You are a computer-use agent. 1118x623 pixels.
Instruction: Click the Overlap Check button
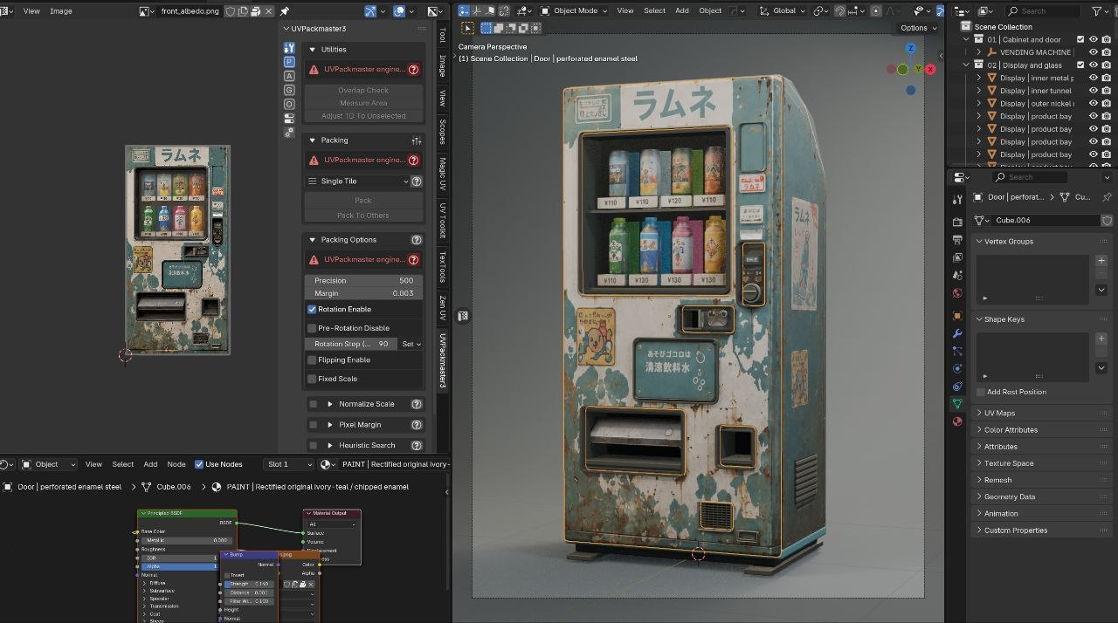click(363, 90)
